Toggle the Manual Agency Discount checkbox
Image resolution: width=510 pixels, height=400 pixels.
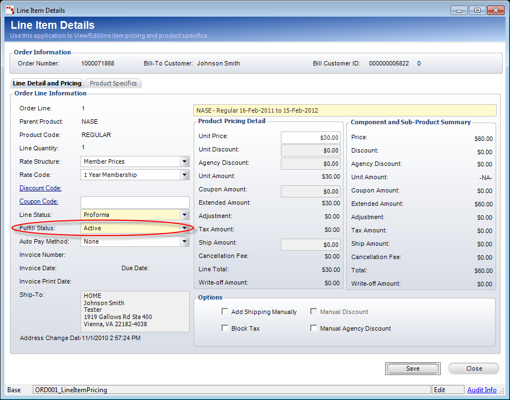click(x=314, y=328)
